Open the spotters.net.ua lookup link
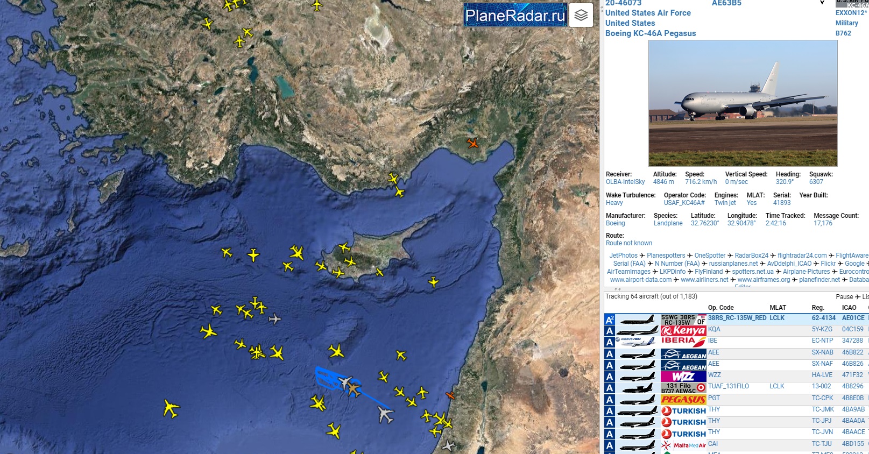This screenshot has width=869, height=454. pos(752,272)
